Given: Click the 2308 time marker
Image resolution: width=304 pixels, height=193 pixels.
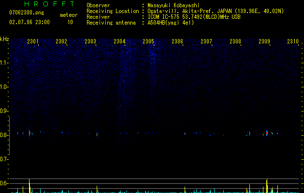Looking at the screenshot, I should 235,41.
